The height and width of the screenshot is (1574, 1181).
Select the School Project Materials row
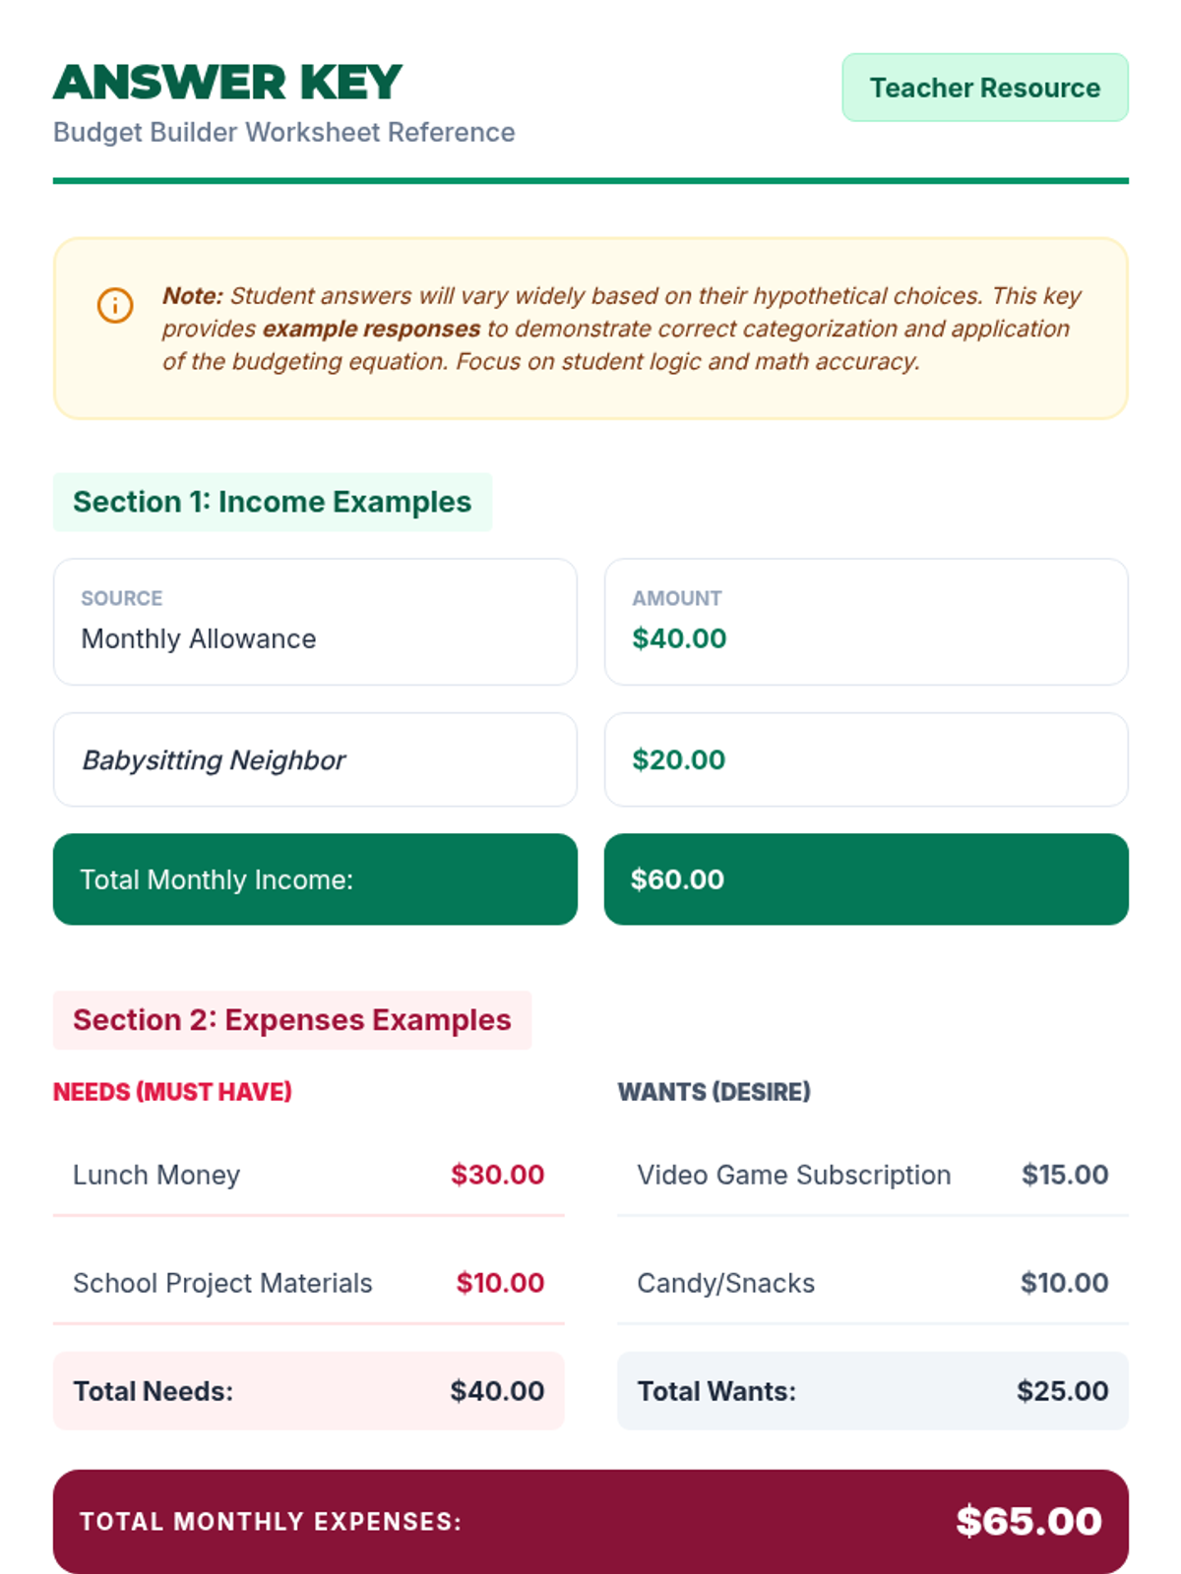coord(308,1283)
